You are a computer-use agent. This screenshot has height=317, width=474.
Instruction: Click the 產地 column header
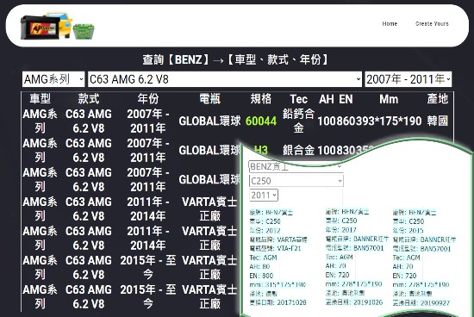(x=438, y=99)
